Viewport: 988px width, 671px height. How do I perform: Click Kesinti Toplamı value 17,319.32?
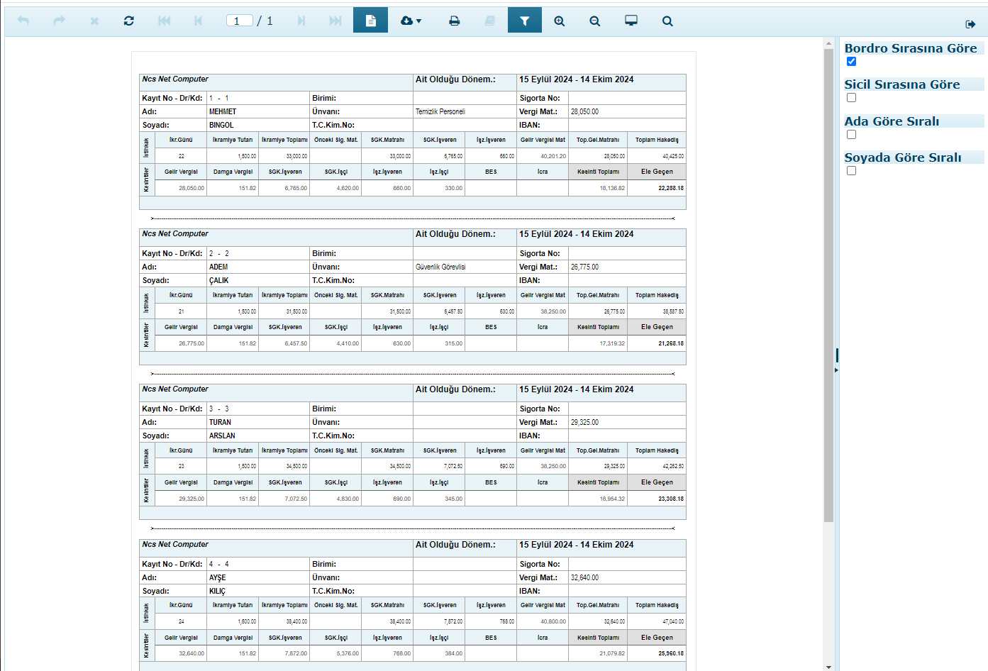[612, 343]
